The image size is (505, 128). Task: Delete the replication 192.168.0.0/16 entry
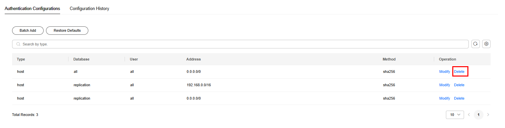click(459, 85)
